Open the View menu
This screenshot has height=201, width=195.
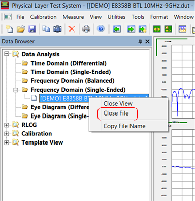point(95,17)
